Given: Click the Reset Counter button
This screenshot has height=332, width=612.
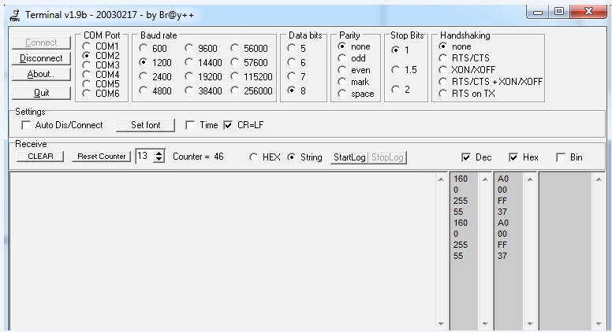Looking at the screenshot, I should 101,157.
